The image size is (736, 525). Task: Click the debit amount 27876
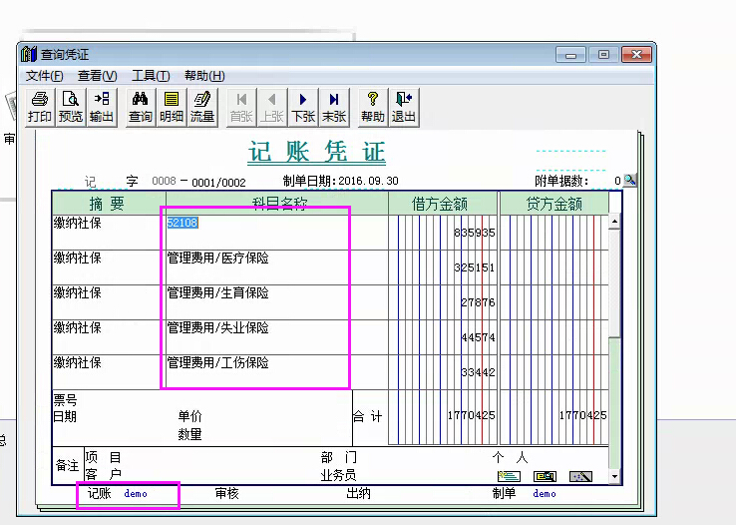478,302
